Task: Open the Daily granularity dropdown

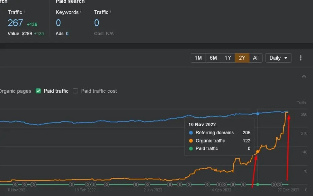Action: [x=278, y=58]
